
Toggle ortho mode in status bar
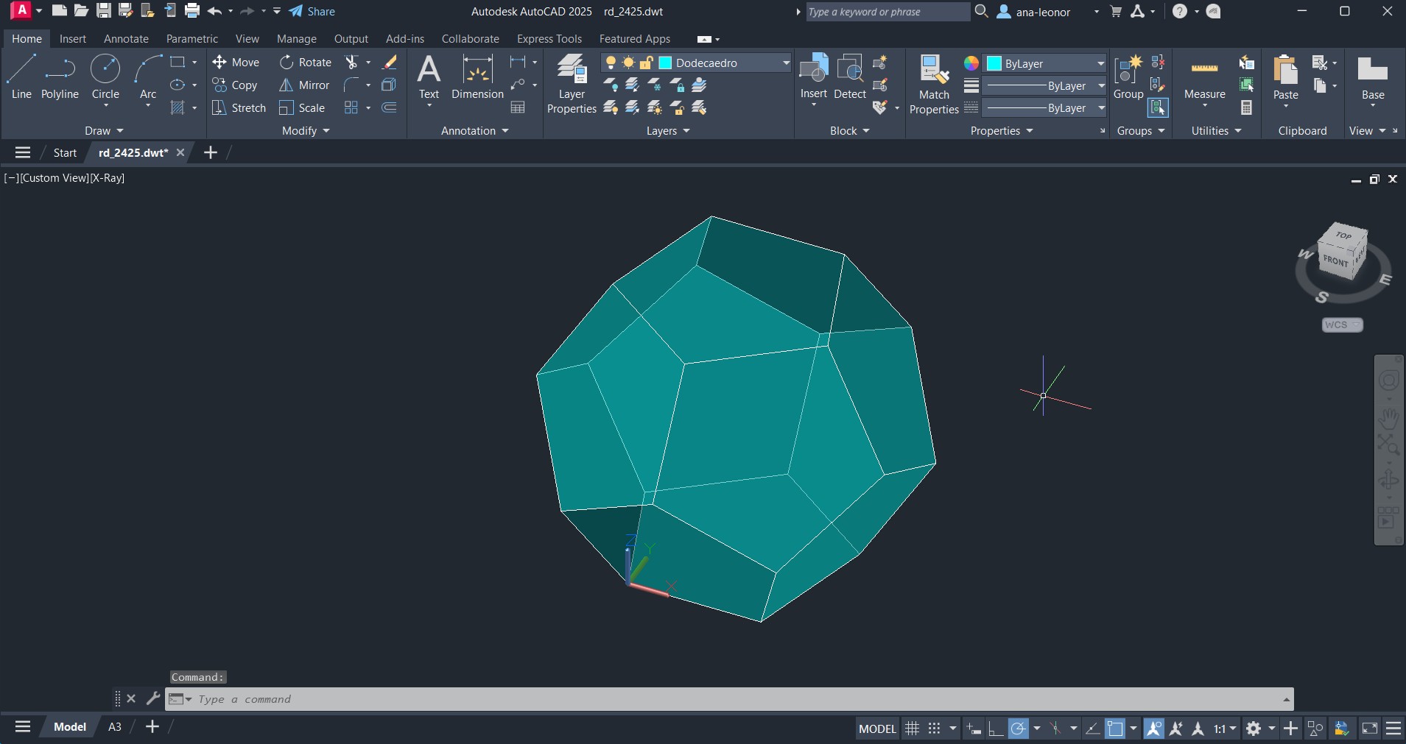click(x=996, y=729)
